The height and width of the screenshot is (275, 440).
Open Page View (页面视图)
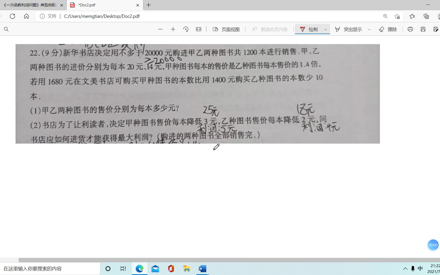(226, 29)
